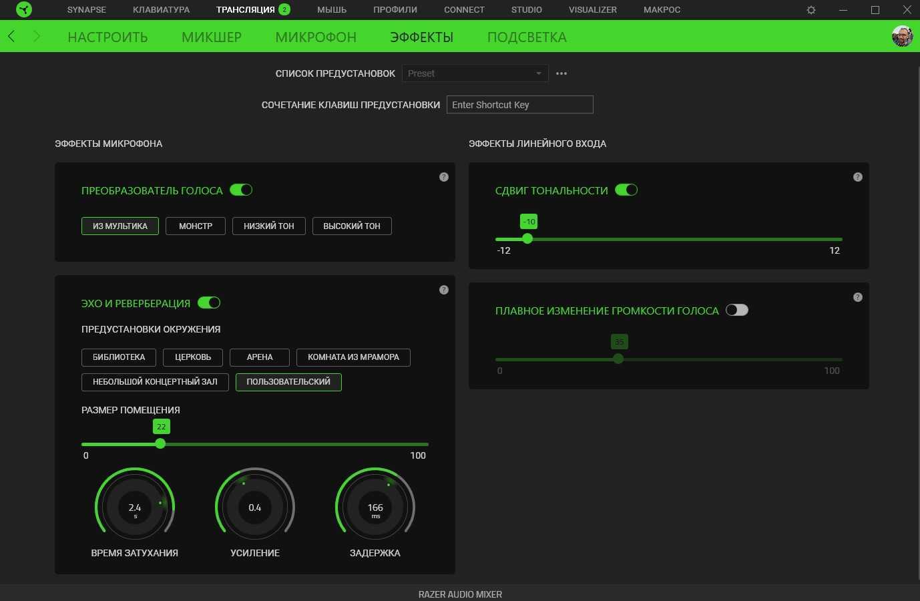
Task: Disable the Преобразователь голоса toggle
Action: pyautogui.click(x=241, y=190)
